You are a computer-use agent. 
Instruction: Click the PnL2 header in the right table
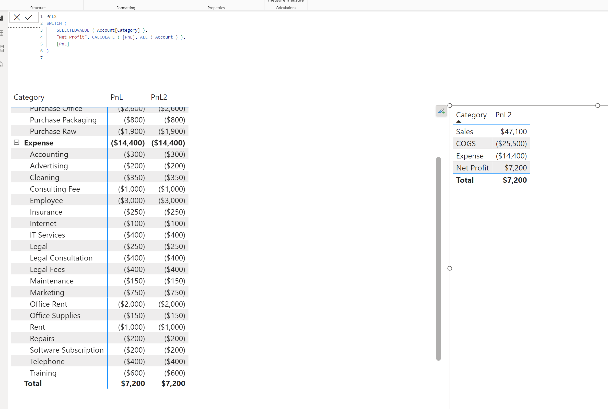coord(503,115)
